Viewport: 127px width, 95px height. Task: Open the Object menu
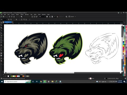tap(17, 15)
